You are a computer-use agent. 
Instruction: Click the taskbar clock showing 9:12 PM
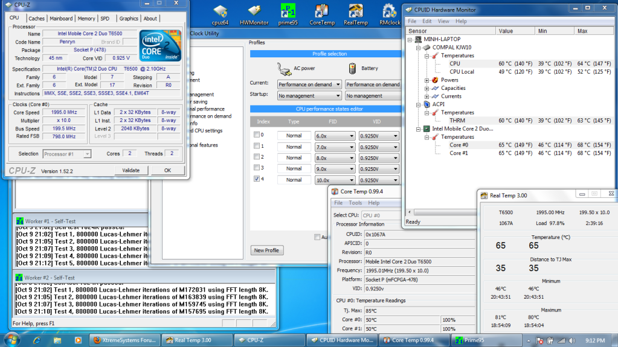tap(595, 341)
